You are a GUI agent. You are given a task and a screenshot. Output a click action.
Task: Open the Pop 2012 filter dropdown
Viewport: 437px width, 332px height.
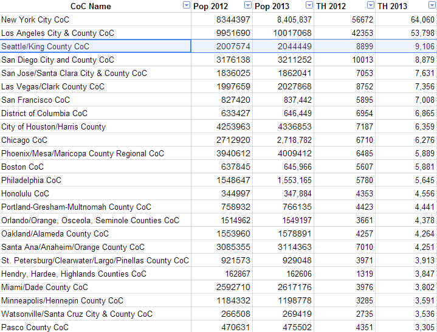point(247,5)
